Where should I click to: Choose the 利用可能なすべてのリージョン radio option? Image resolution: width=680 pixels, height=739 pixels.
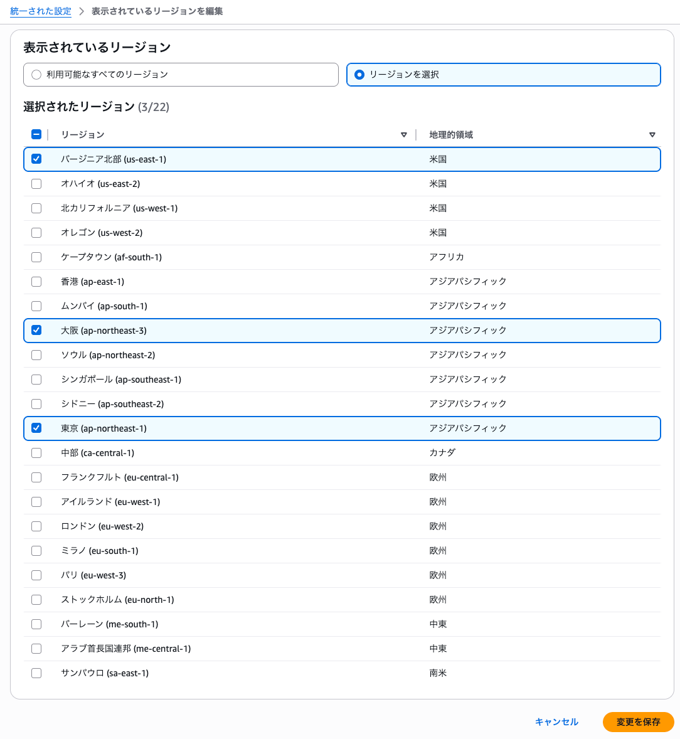36,74
